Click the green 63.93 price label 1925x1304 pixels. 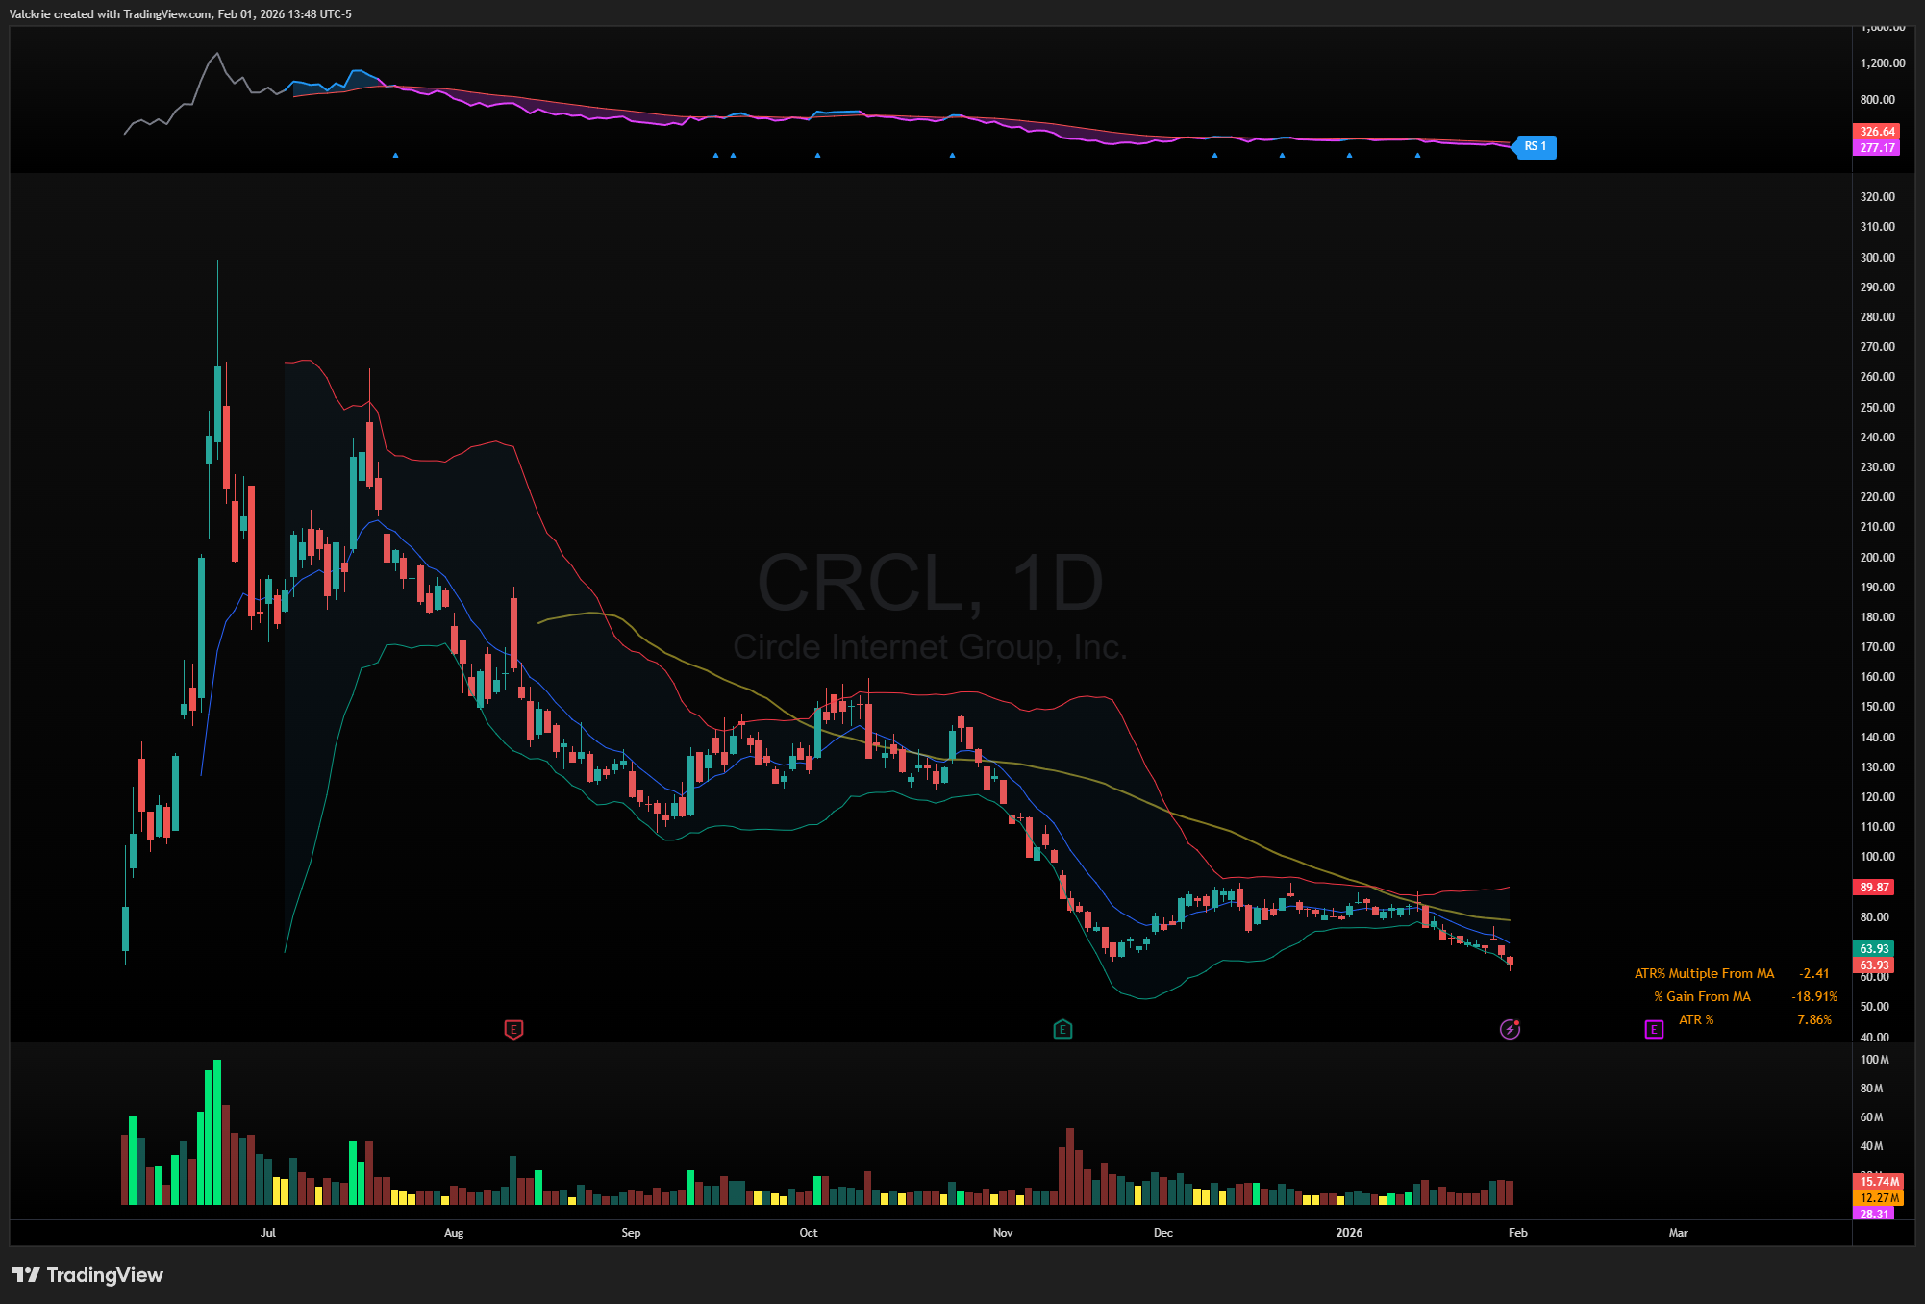click(x=1874, y=949)
